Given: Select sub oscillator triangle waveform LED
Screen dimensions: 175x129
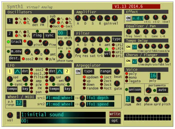Looking at the screenshot, I should [x=58, y=23].
